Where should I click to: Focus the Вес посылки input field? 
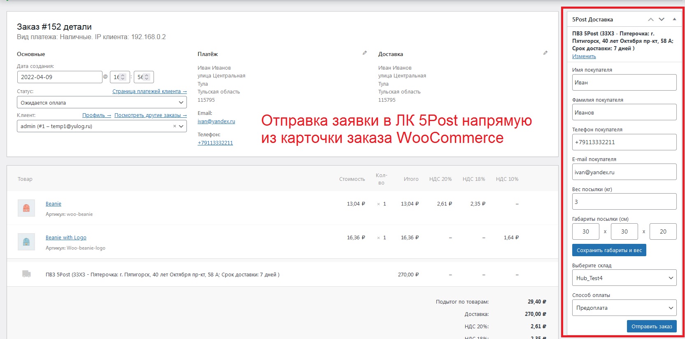point(624,202)
